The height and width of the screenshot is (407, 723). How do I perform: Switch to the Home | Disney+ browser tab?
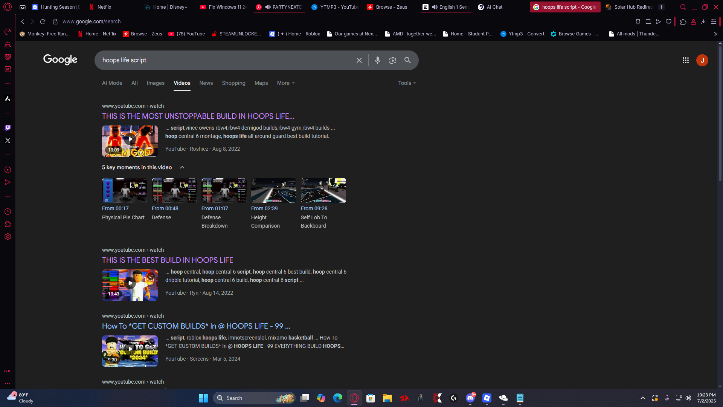pyautogui.click(x=166, y=7)
